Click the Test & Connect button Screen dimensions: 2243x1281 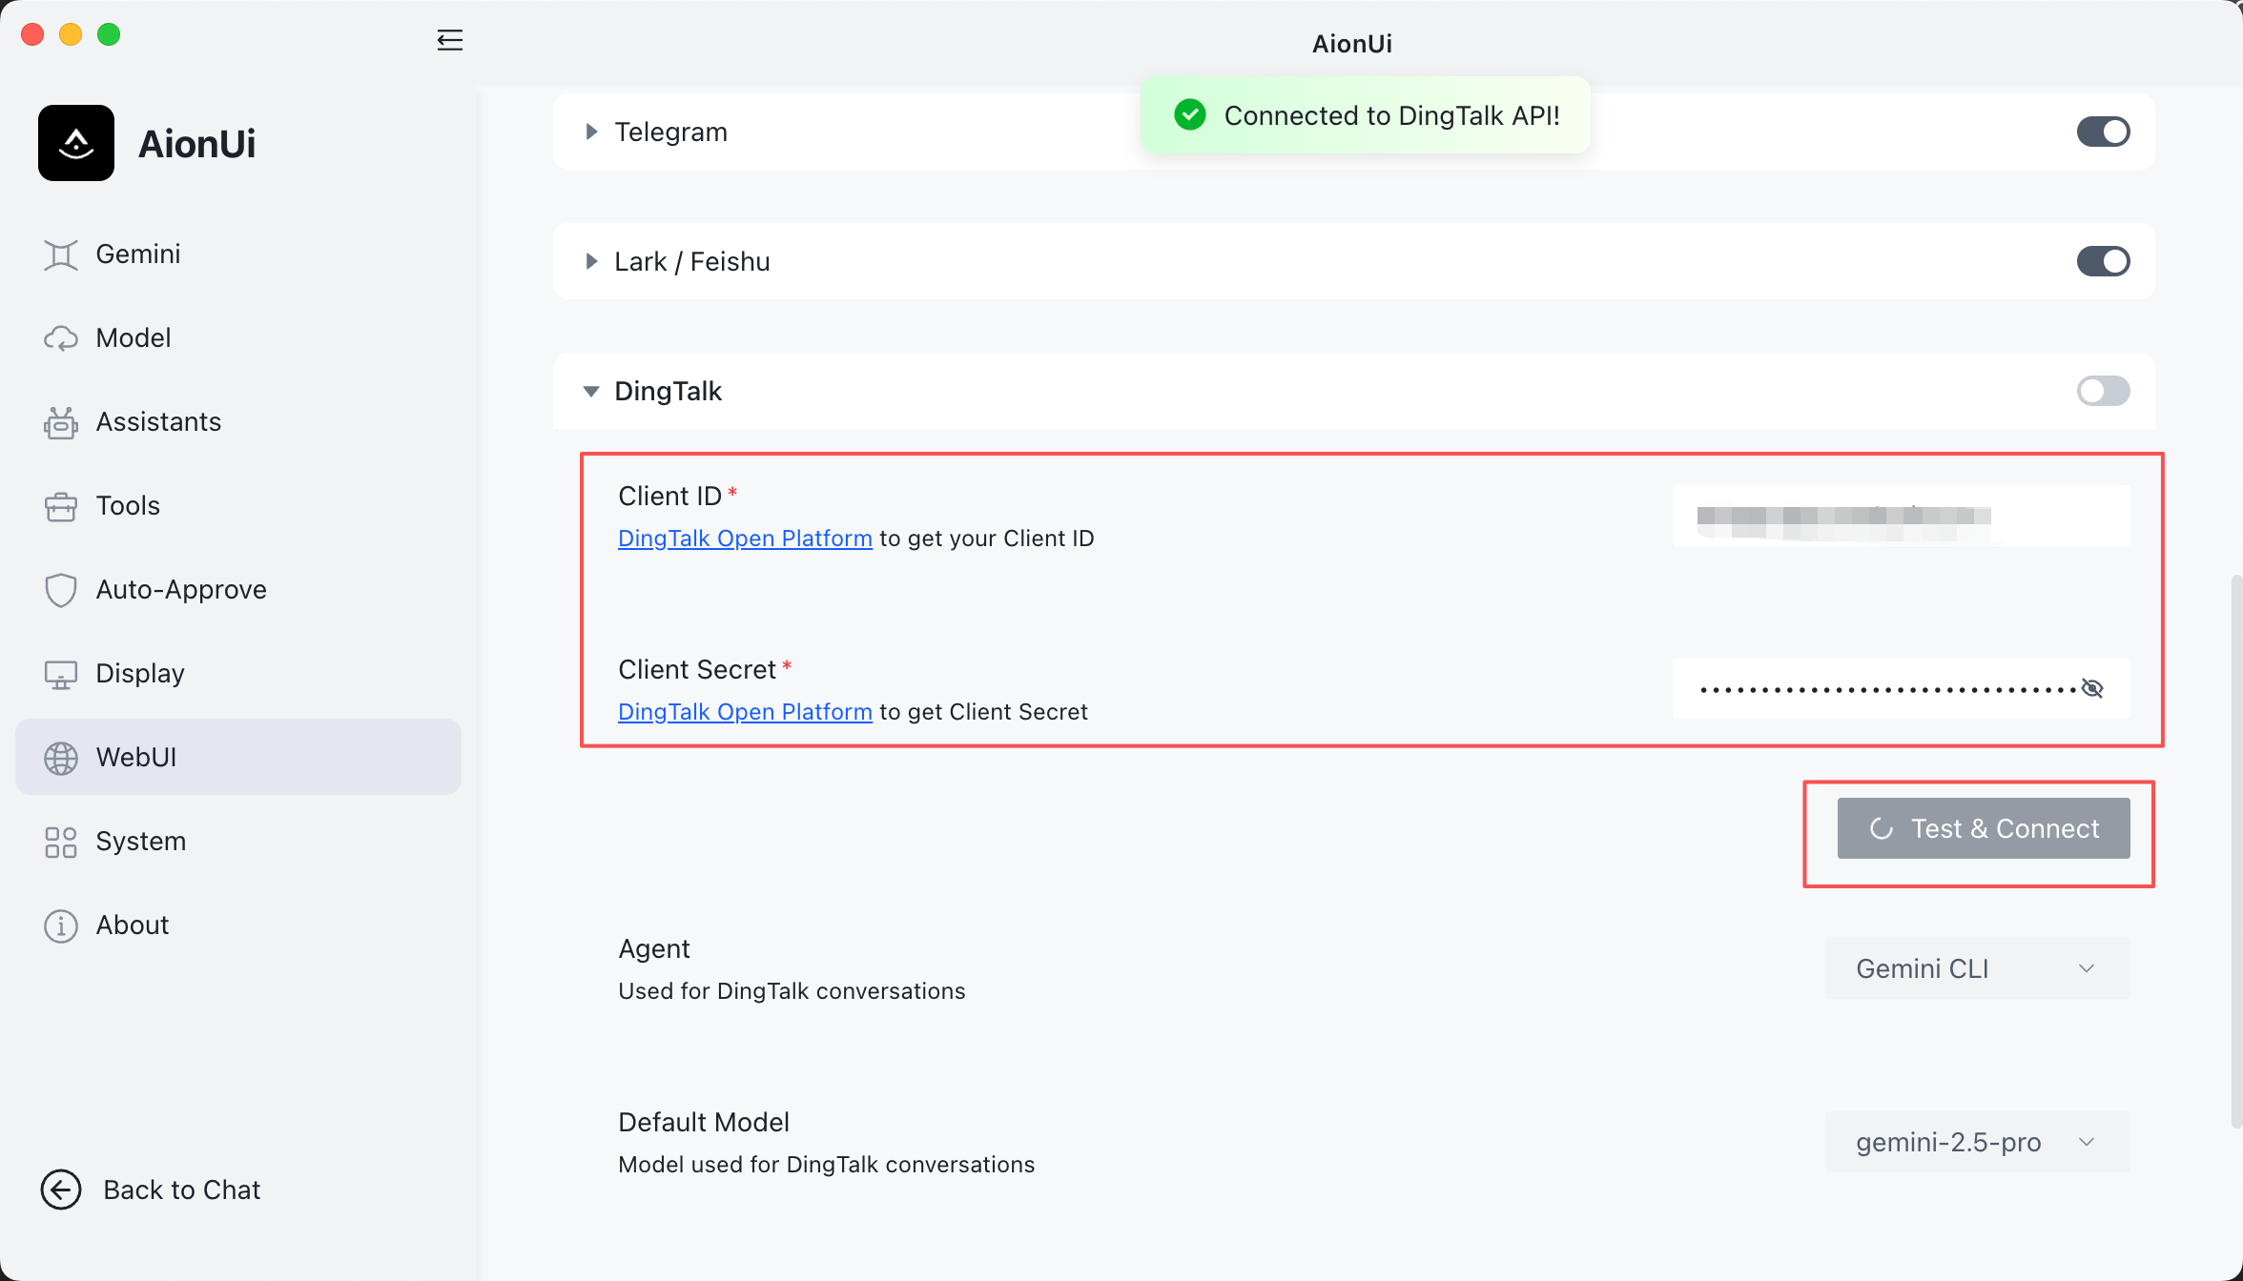coord(1984,828)
